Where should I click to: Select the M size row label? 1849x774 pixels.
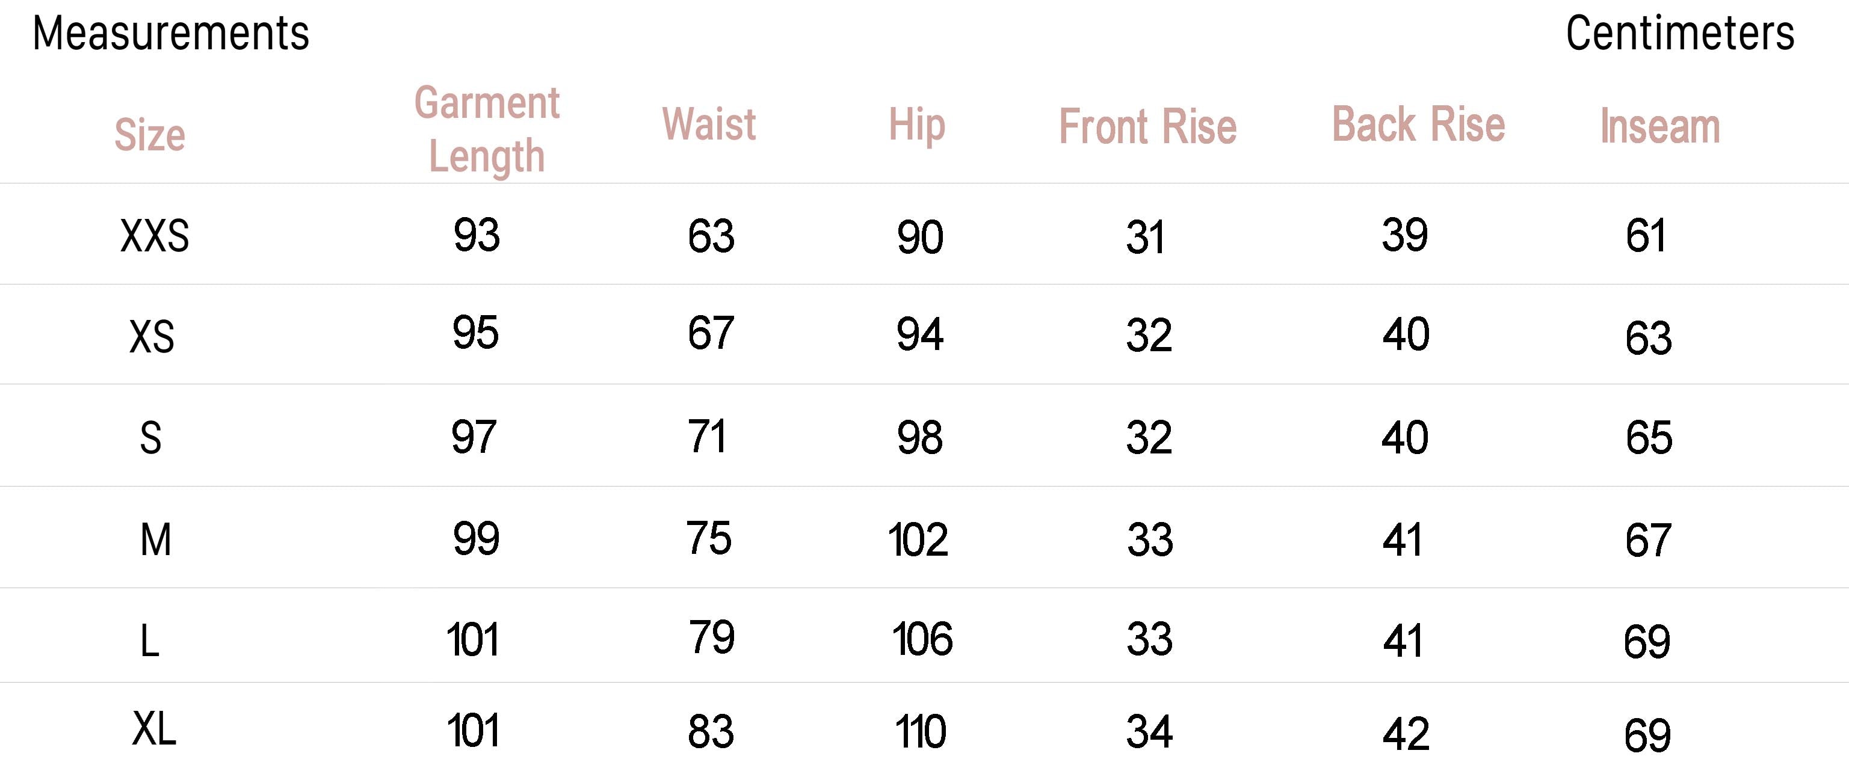pyautogui.click(x=156, y=539)
